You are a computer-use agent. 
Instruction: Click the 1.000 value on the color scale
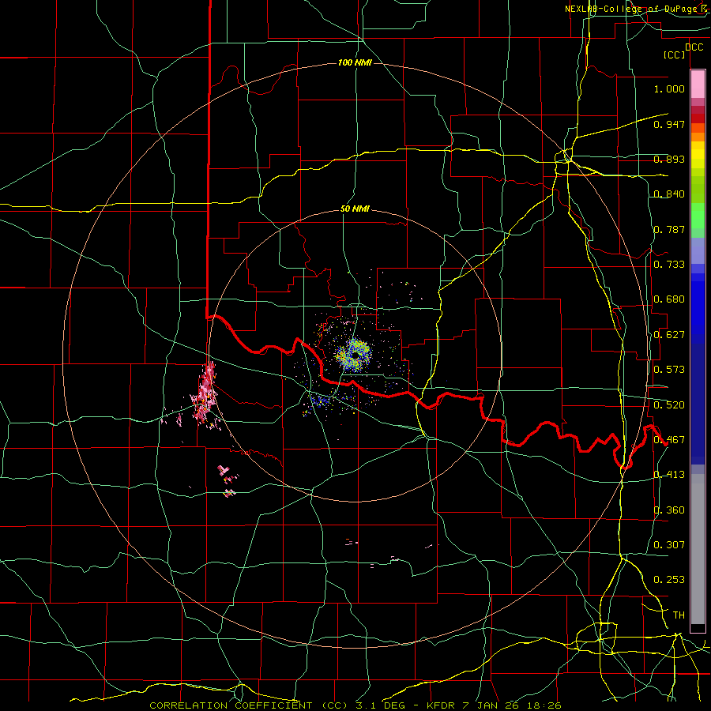point(669,88)
